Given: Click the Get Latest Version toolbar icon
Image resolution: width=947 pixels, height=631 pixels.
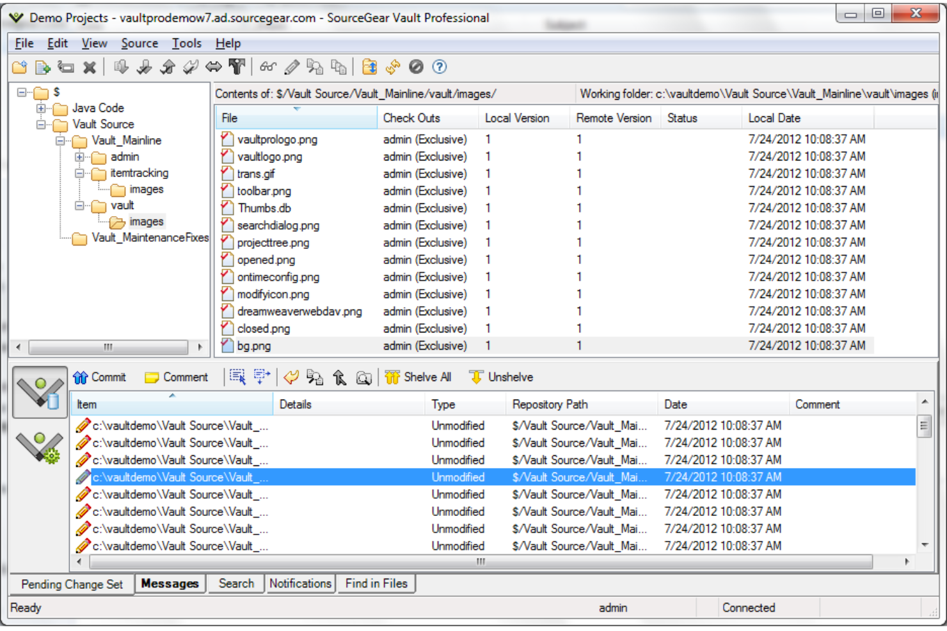Looking at the screenshot, I should pyautogui.click(x=122, y=67).
